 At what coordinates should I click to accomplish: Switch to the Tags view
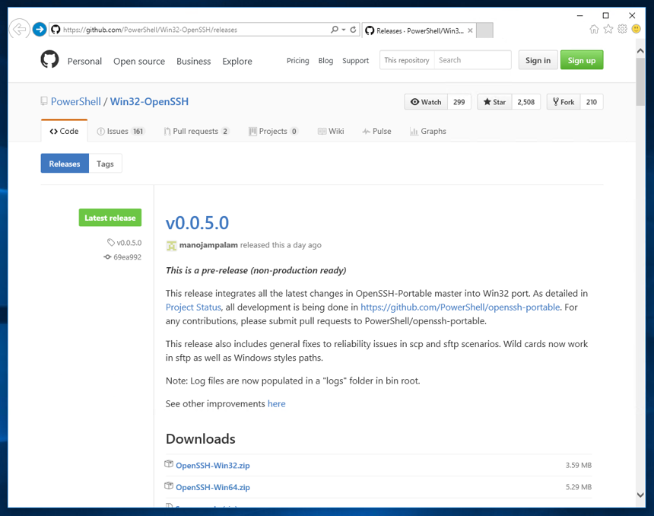coord(105,163)
